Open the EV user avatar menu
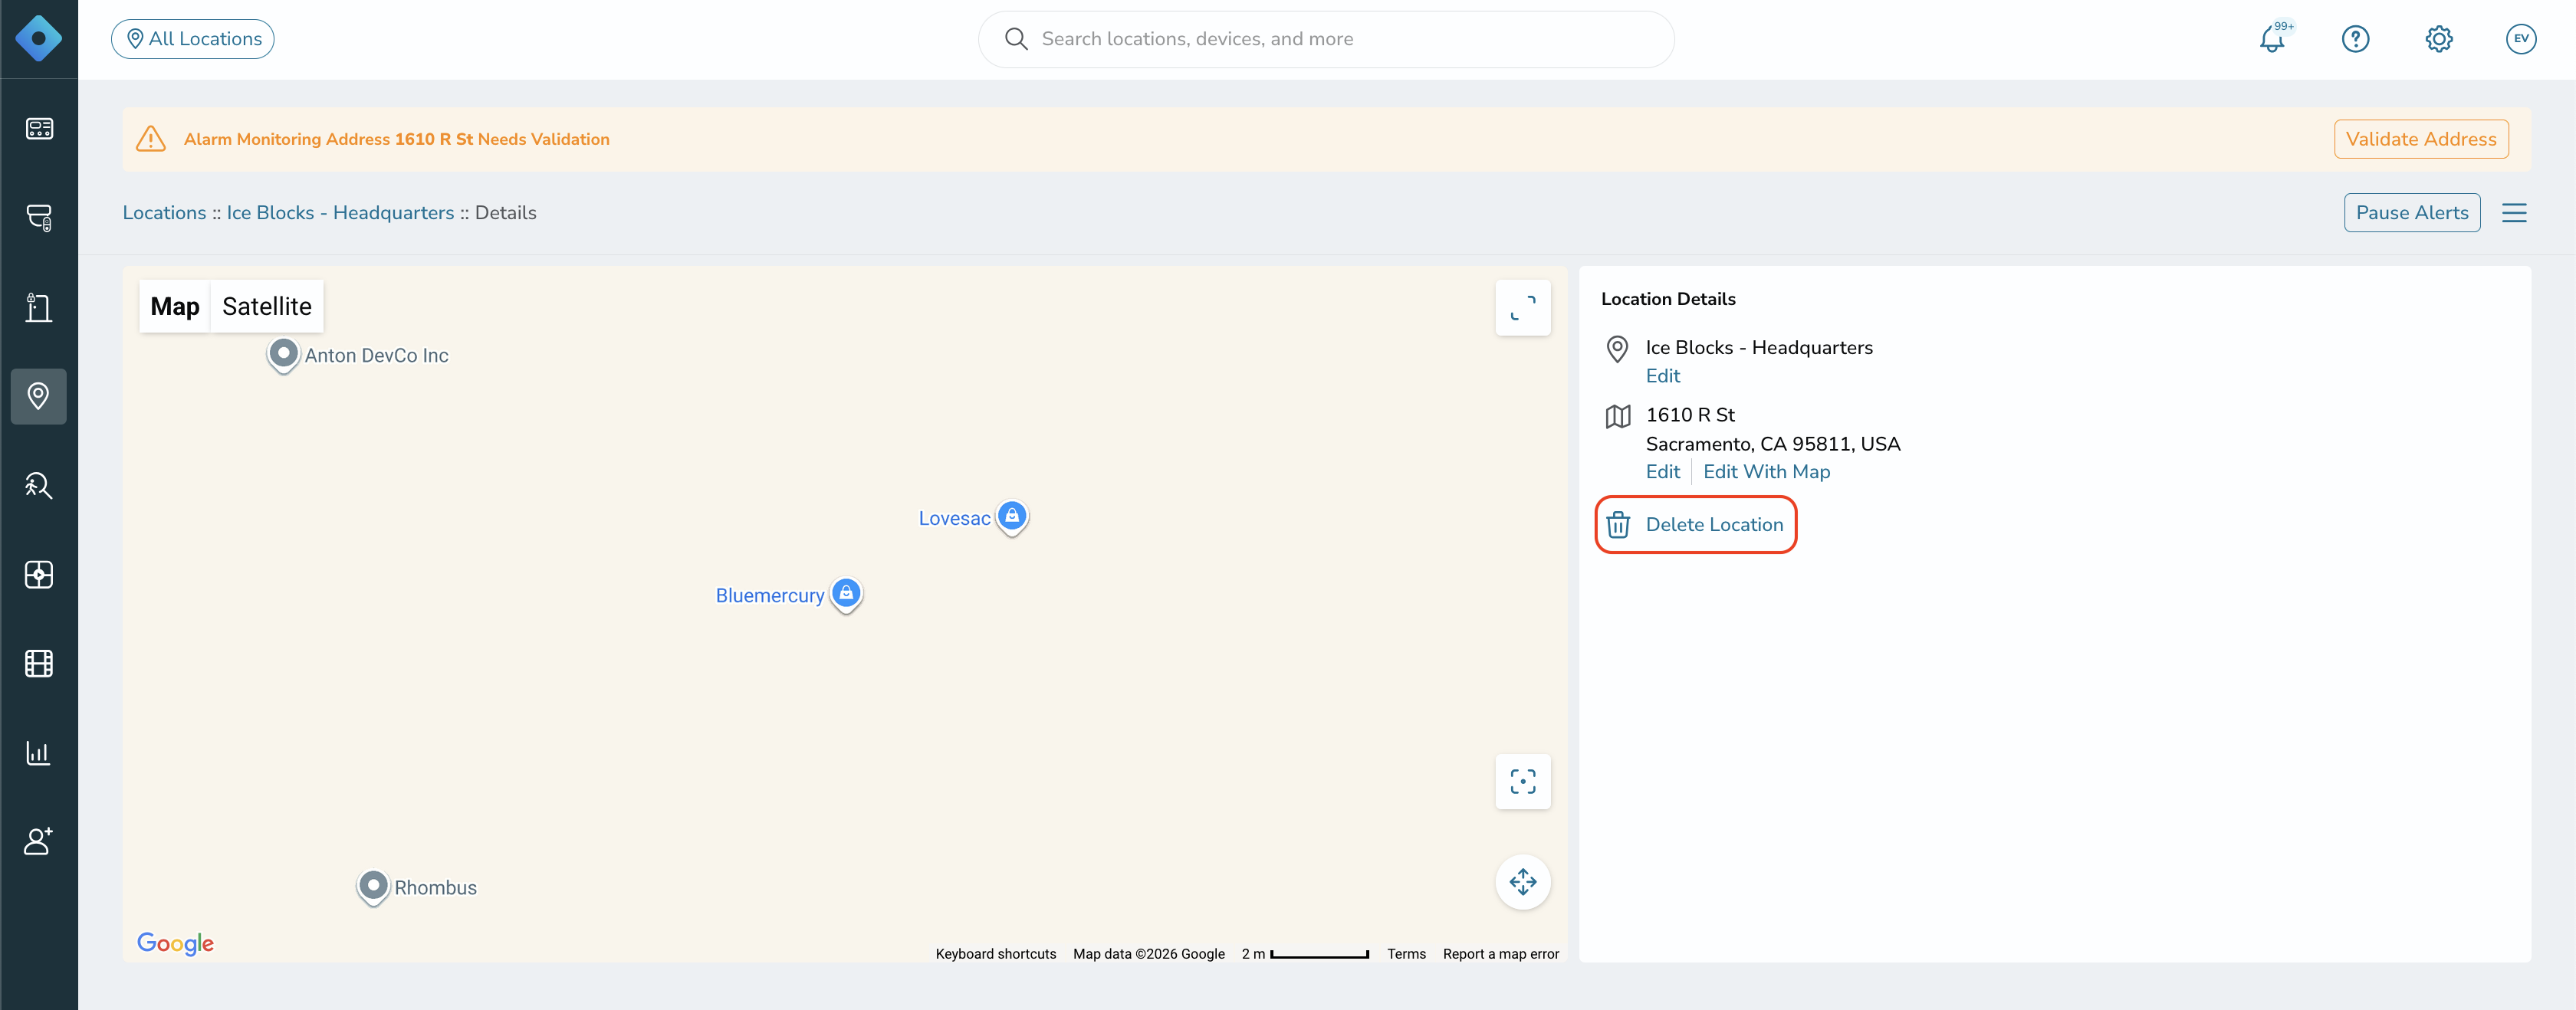The image size is (2576, 1010). pos(2521,39)
